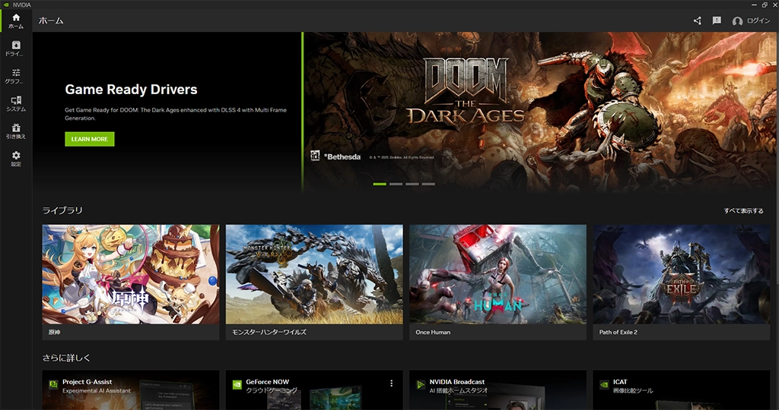Click the 原神 title label
The image size is (779, 410).
point(54,332)
